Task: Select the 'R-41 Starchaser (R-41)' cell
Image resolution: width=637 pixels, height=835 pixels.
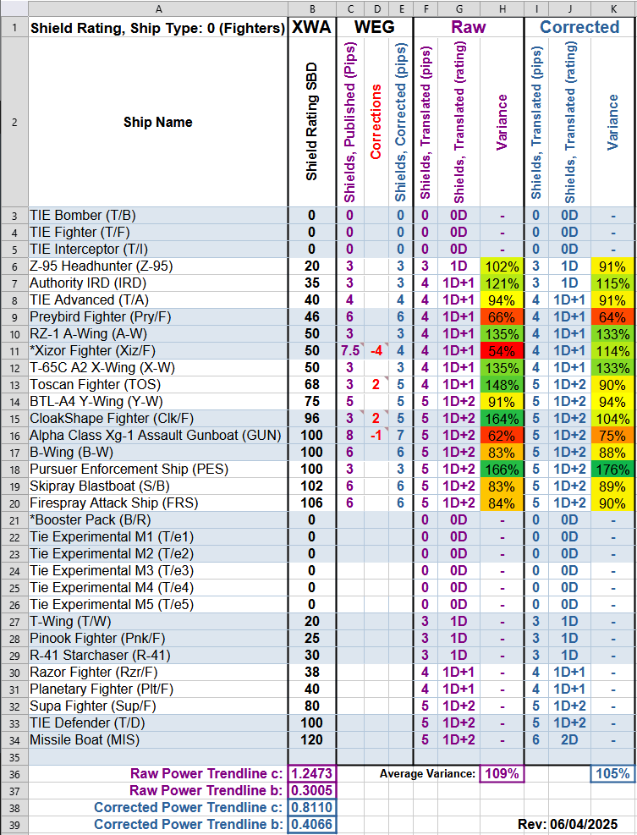Action: coord(158,656)
